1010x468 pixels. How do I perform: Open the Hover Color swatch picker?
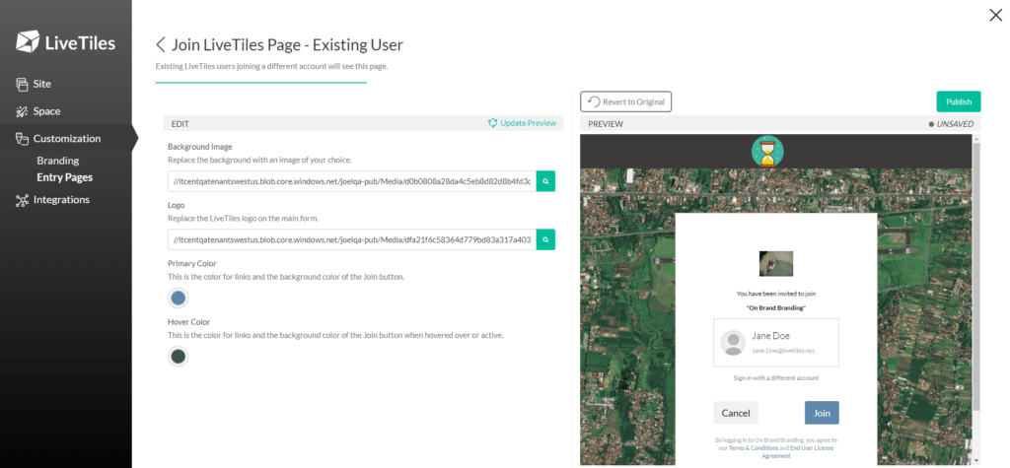click(x=179, y=356)
